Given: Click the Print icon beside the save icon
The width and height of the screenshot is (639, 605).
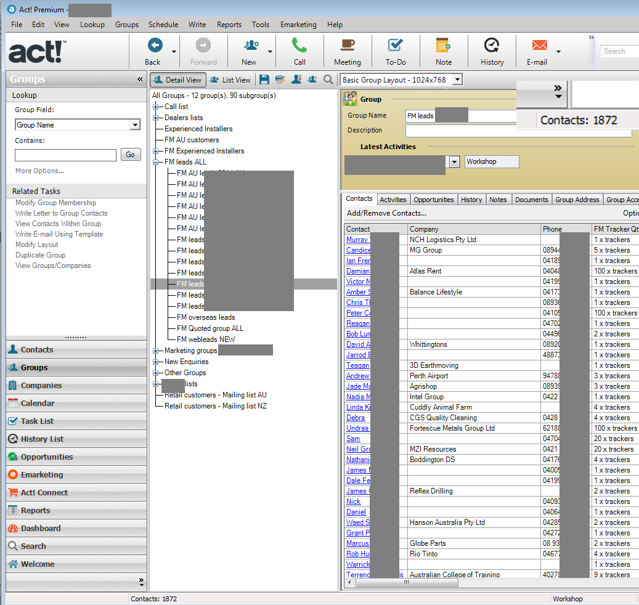Looking at the screenshot, I should point(280,79).
